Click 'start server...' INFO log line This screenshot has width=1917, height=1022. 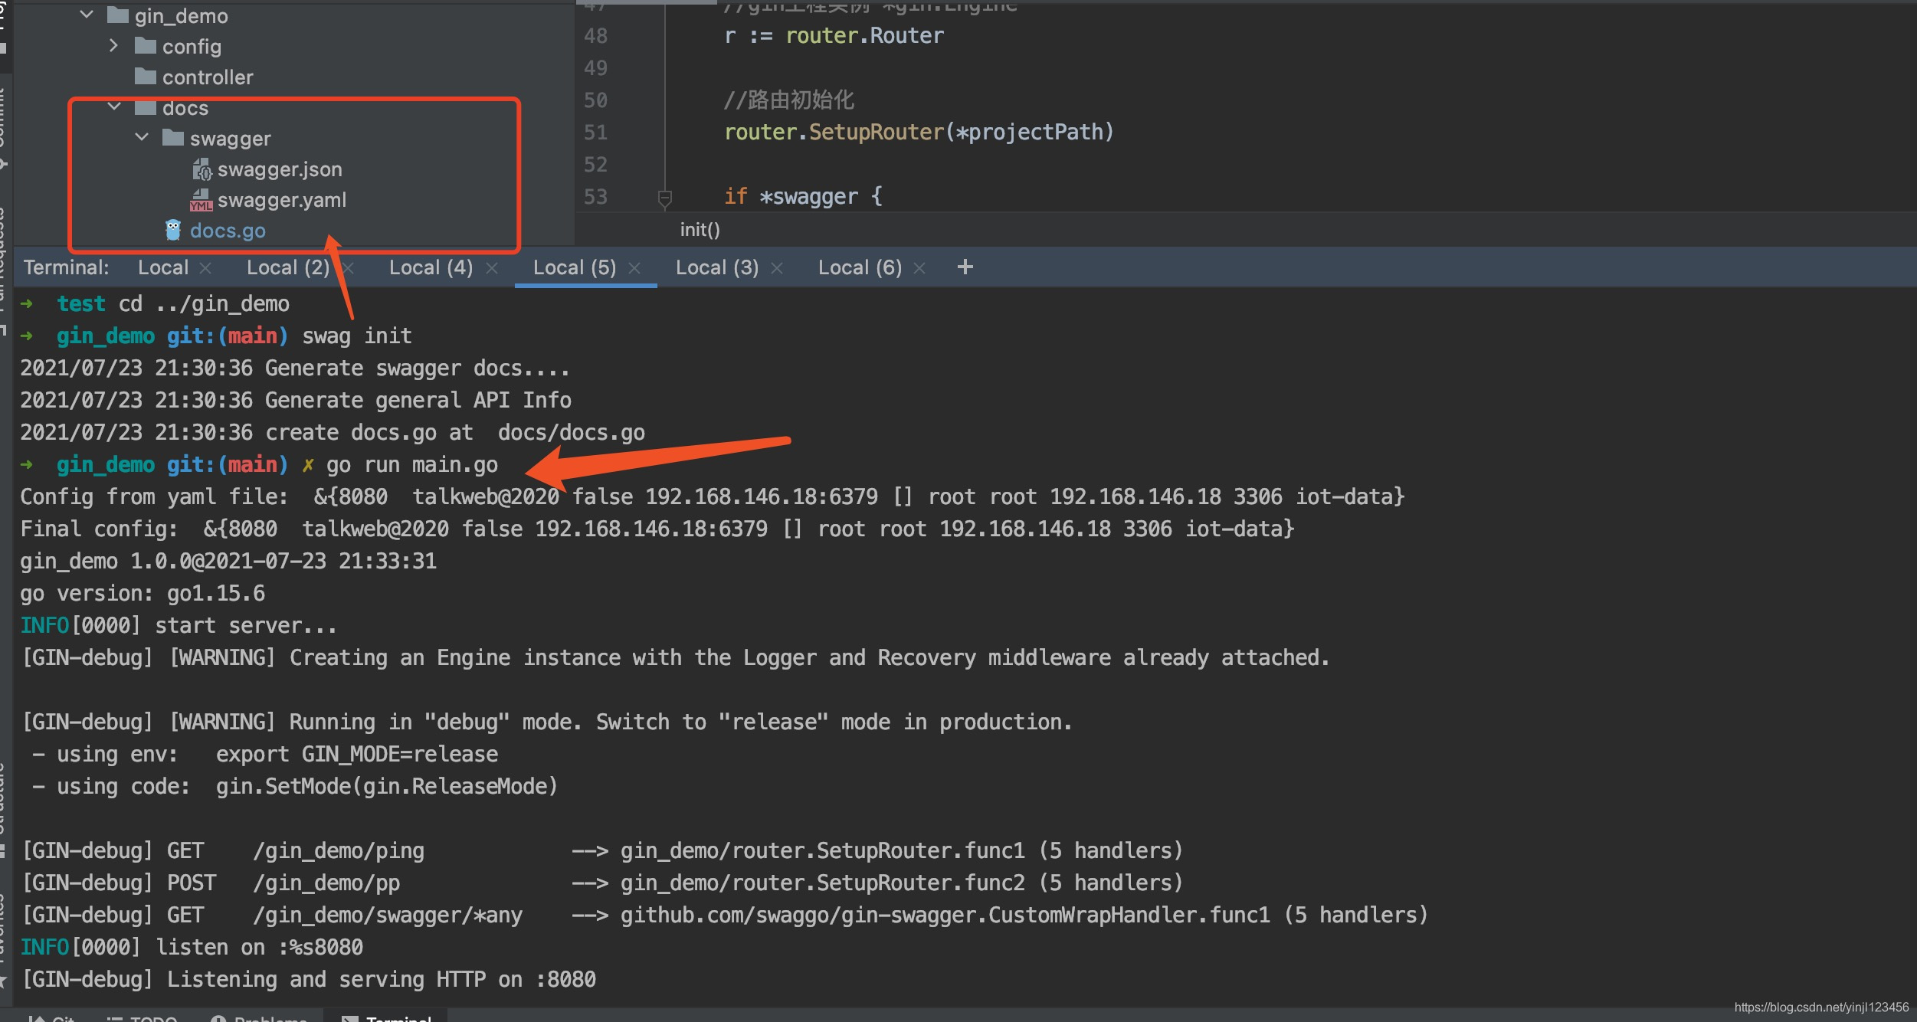pyautogui.click(x=179, y=626)
